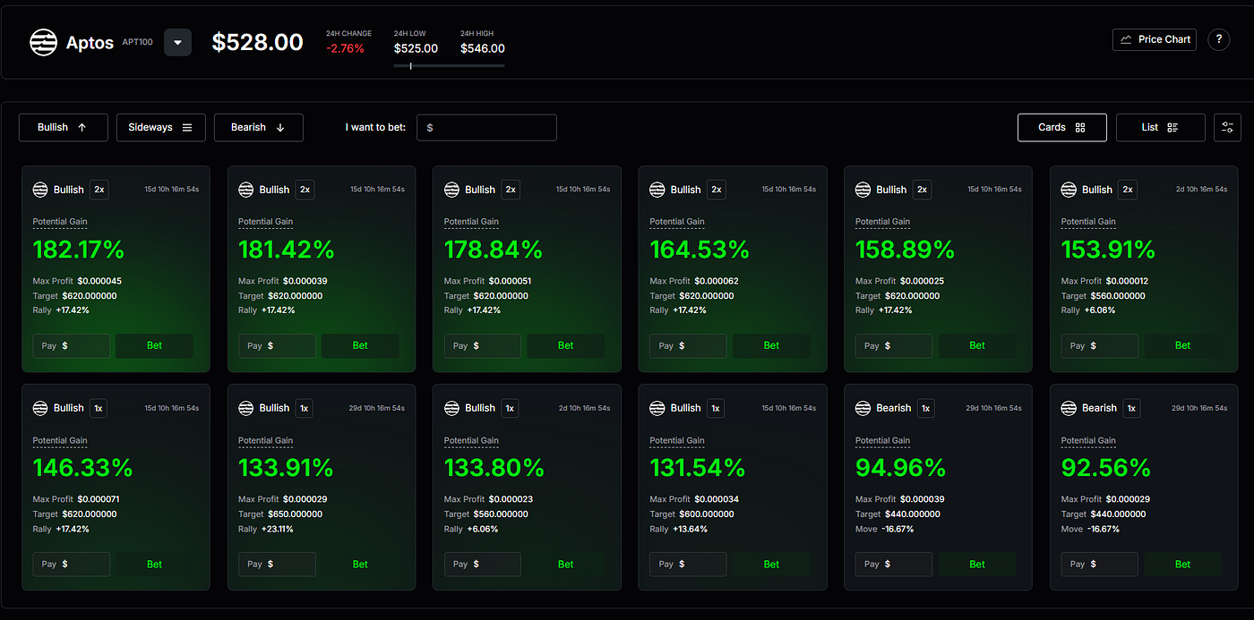Toggle the Bullish filter
This screenshot has width=1254, height=620.
click(63, 127)
